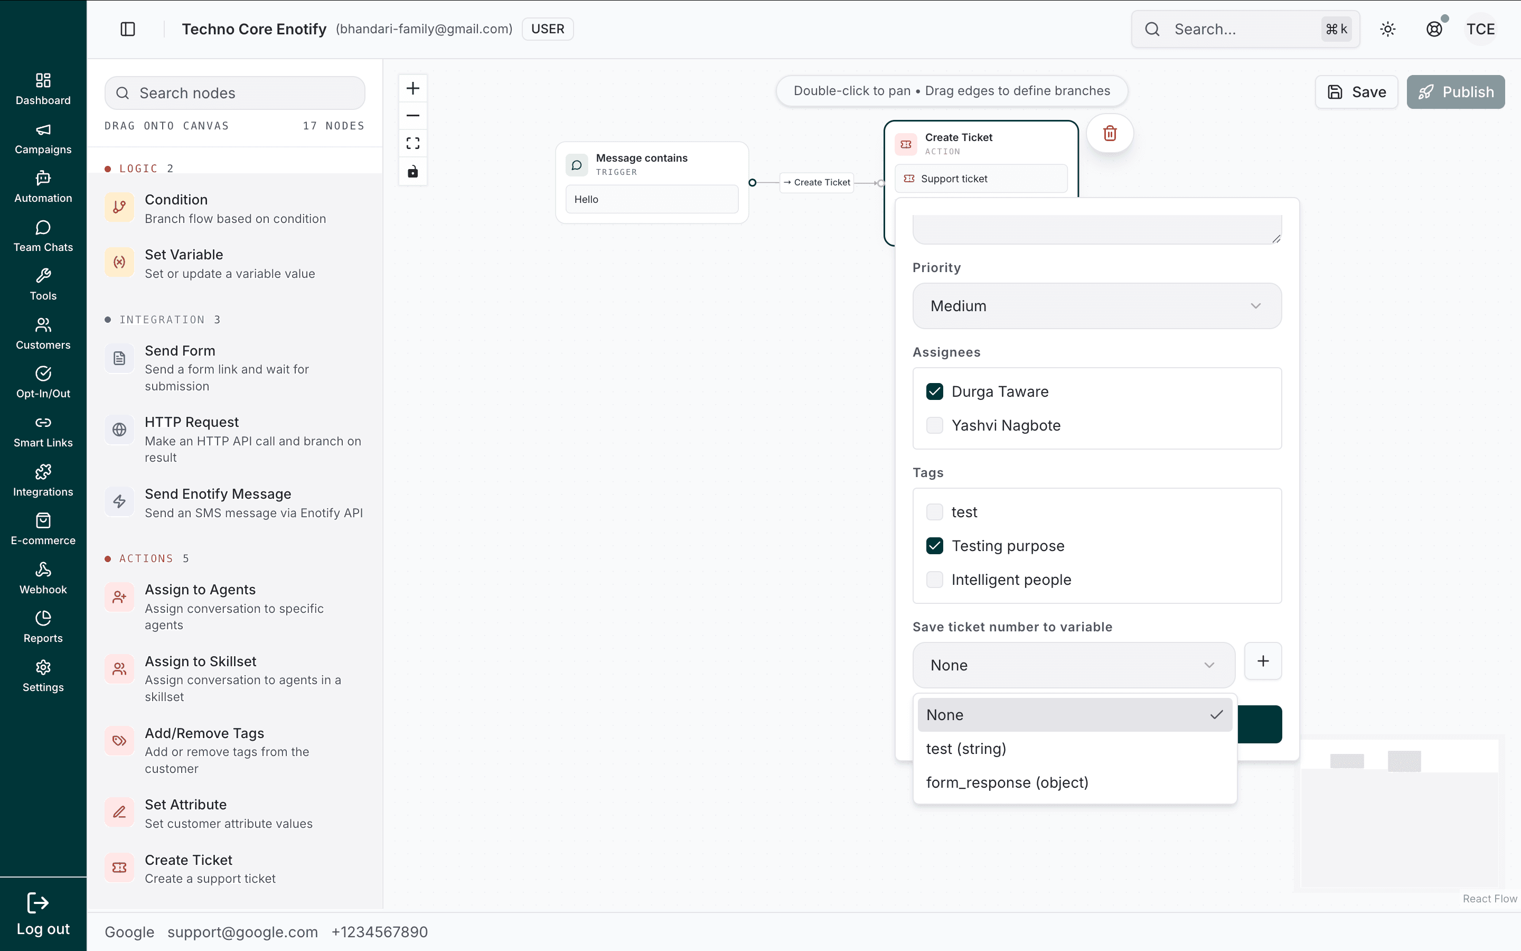Open Campaigns megaphone icon
The width and height of the screenshot is (1521, 951).
[43, 129]
